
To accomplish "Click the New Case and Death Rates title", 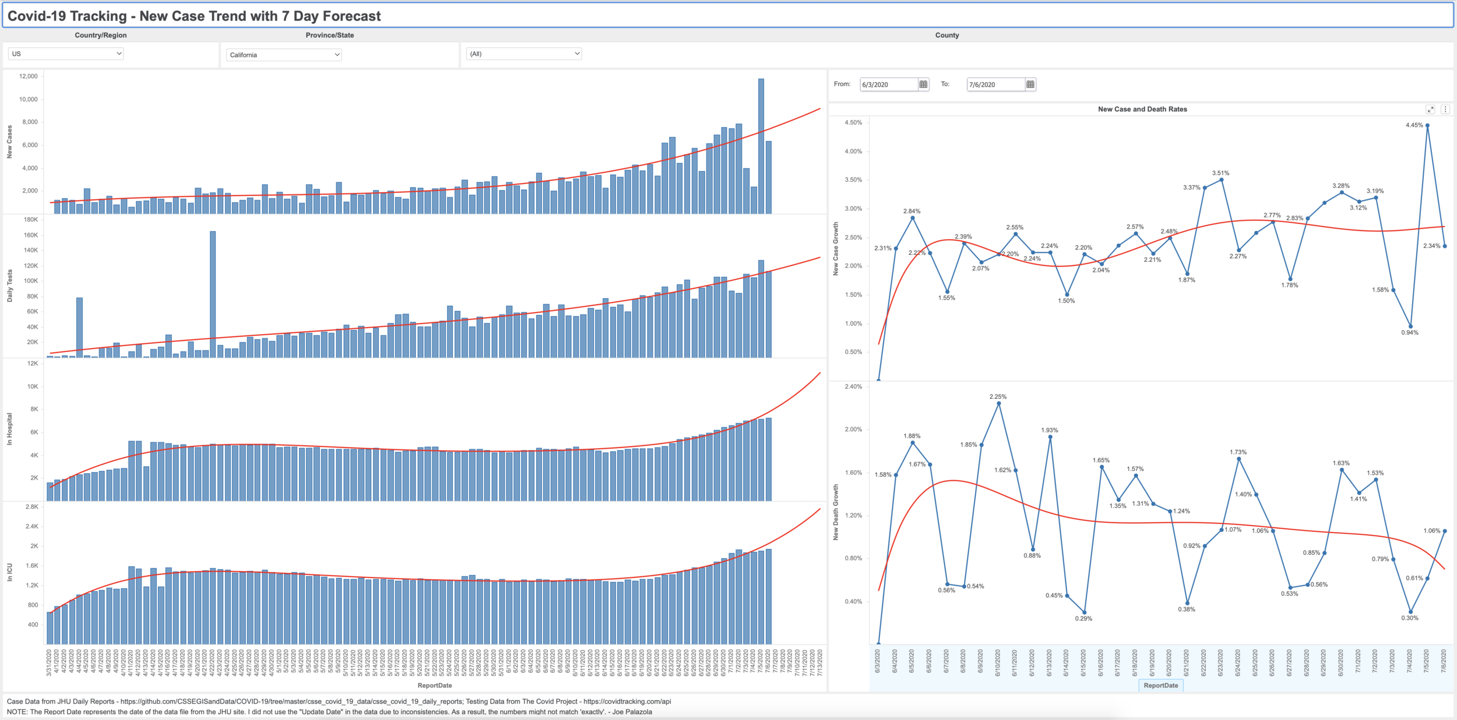I will point(1142,109).
